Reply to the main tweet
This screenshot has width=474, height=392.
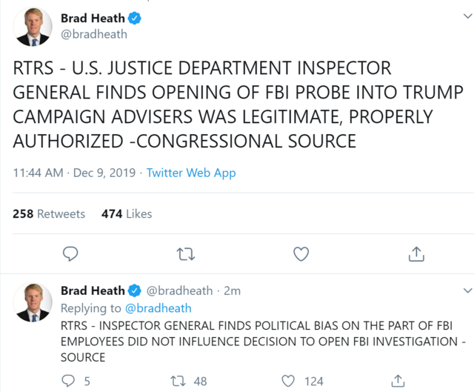[70, 254]
